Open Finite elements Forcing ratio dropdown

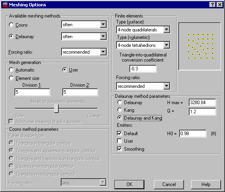[x=166, y=86]
